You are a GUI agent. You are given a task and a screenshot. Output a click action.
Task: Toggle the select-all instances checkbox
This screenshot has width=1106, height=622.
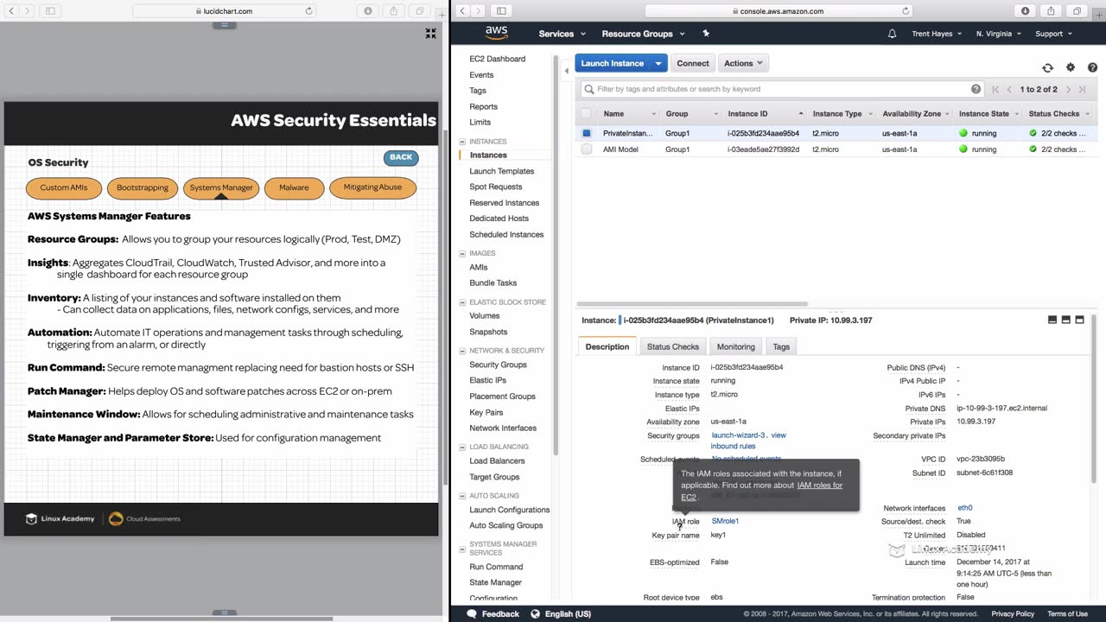pos(587,113)
